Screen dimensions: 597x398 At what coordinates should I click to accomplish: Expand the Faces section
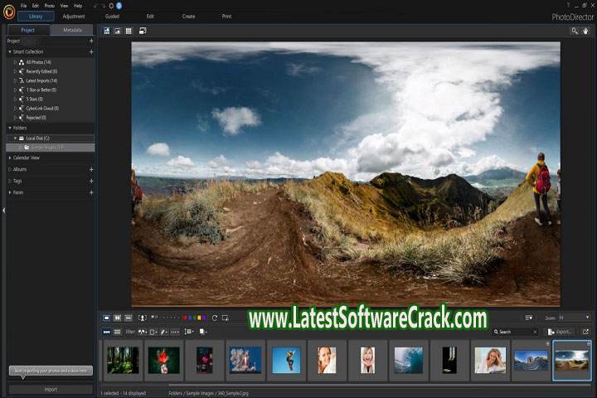pos(10,192)
